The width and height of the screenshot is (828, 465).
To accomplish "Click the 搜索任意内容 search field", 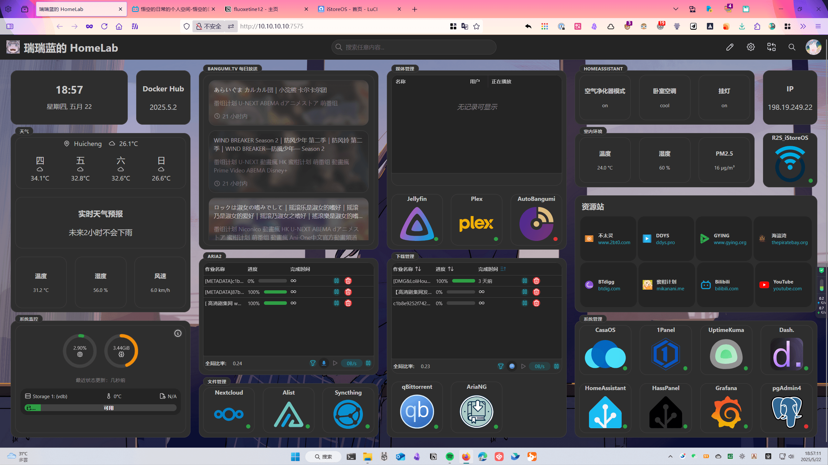I will coord(414,47).
